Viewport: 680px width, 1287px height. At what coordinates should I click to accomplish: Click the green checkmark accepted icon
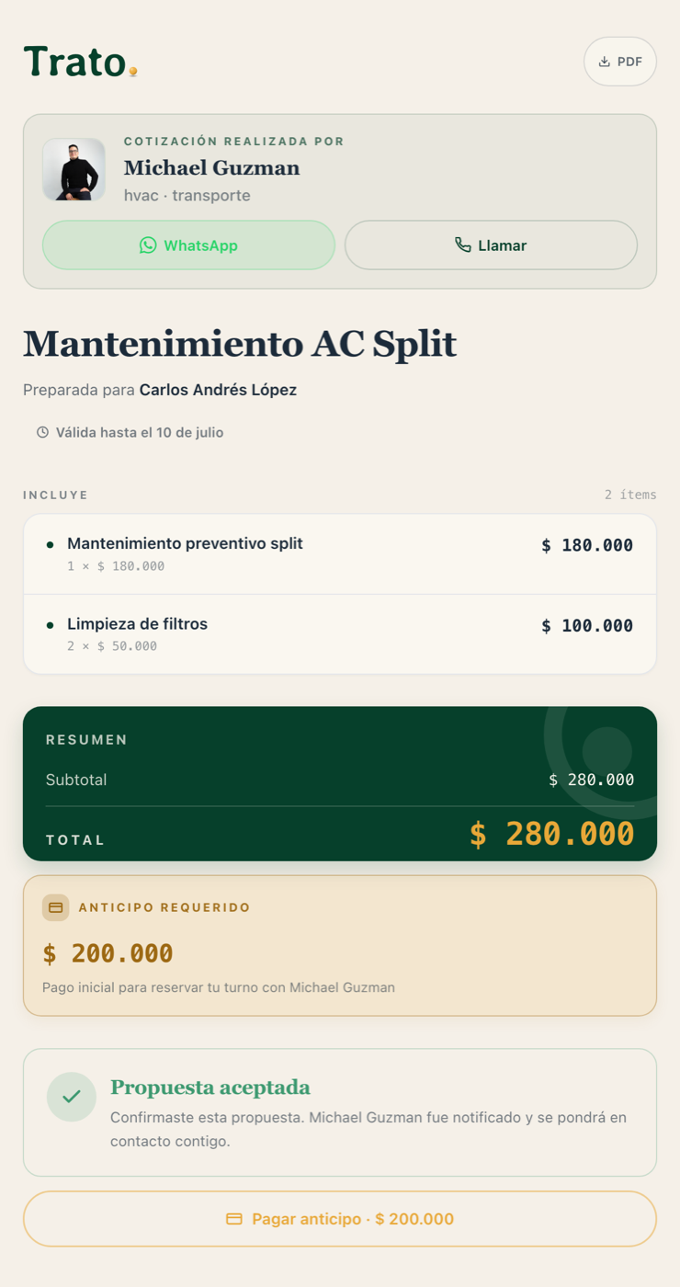(x=72, y=1096)
